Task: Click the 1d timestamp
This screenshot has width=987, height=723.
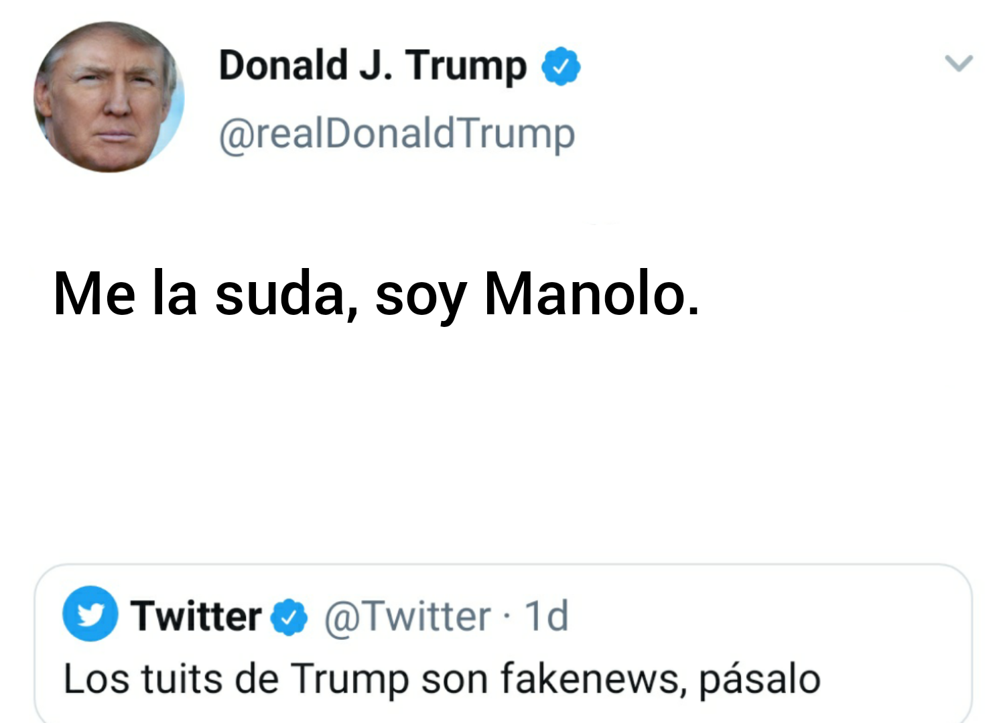Action: click(x=546, y=616)
